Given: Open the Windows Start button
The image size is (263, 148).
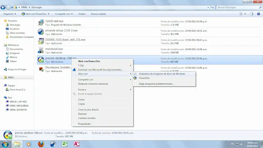Looking at the screenshot, I should pyautogui.click(x=5, y=144).
